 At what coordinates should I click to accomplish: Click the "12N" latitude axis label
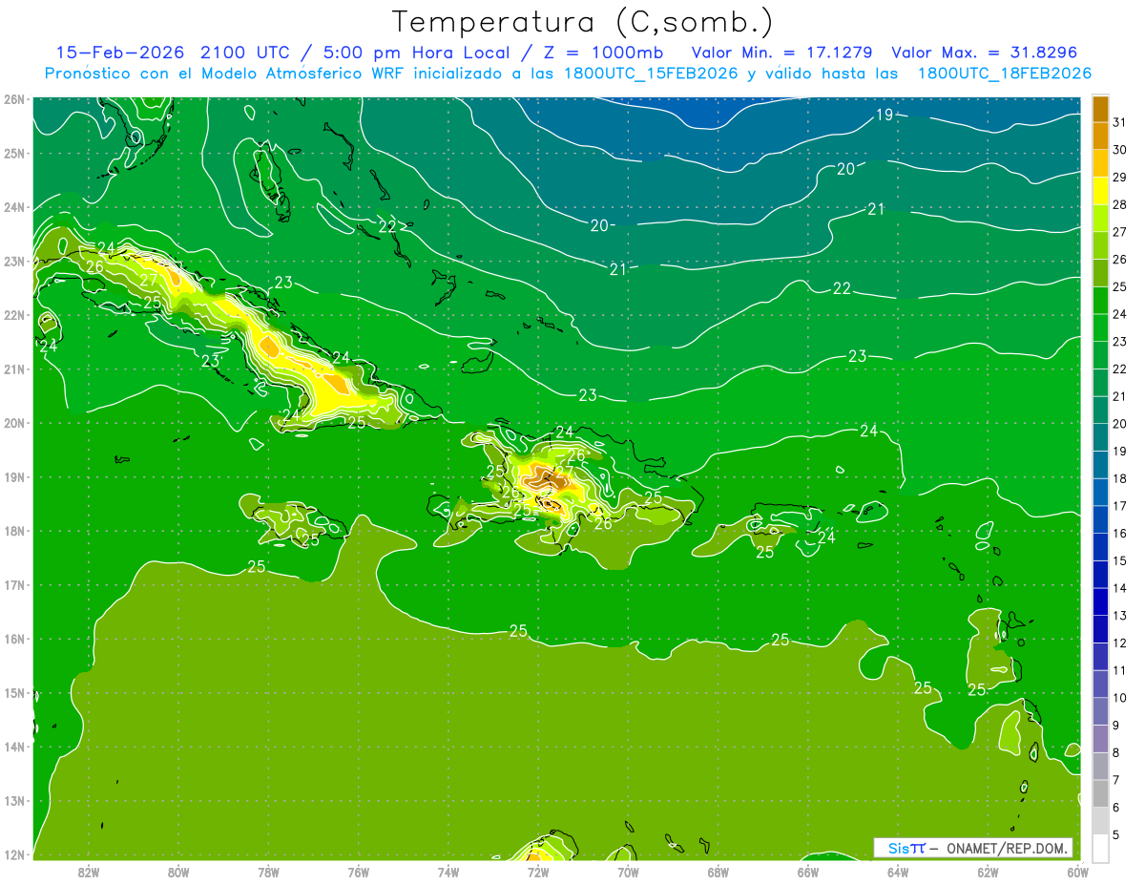tap(14, 854)
